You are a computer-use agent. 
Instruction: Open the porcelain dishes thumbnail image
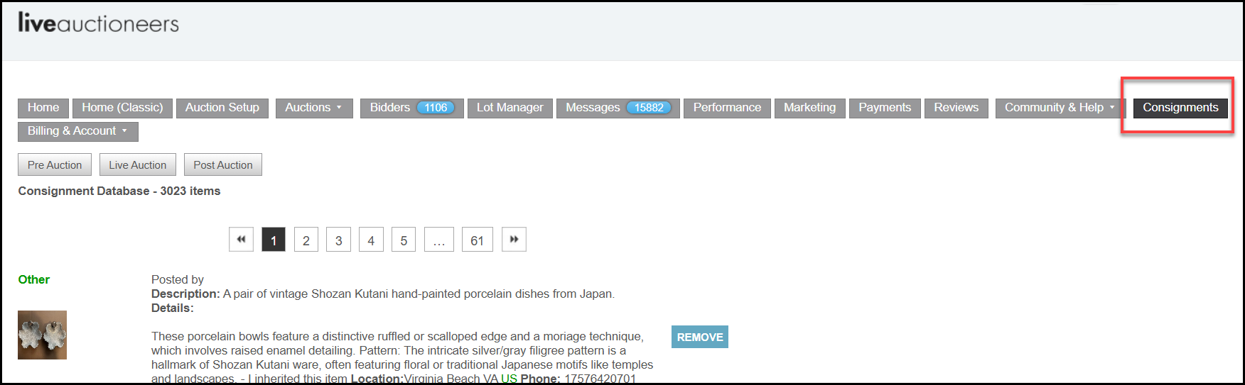(42, 335)
